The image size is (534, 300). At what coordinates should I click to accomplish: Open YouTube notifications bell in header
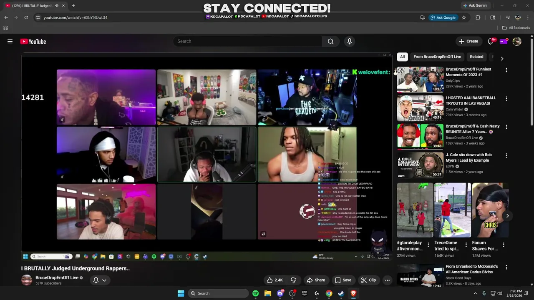[491, 41]
